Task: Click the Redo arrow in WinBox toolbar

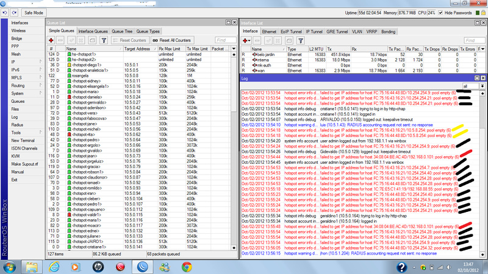Action: coord(15,12)
